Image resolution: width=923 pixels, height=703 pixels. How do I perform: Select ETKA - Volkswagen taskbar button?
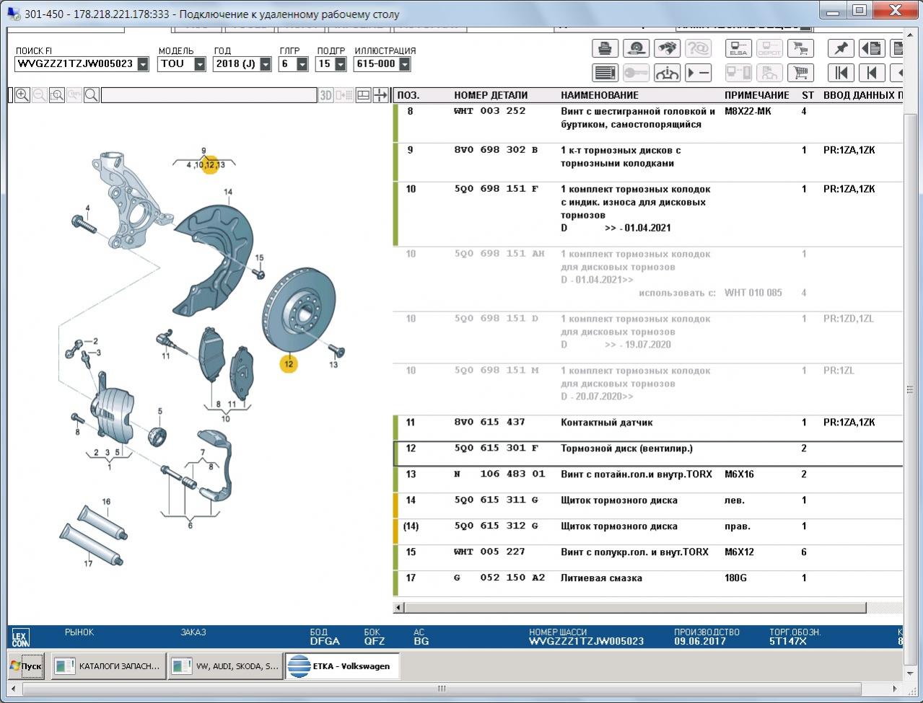click(x=342, y=666)
